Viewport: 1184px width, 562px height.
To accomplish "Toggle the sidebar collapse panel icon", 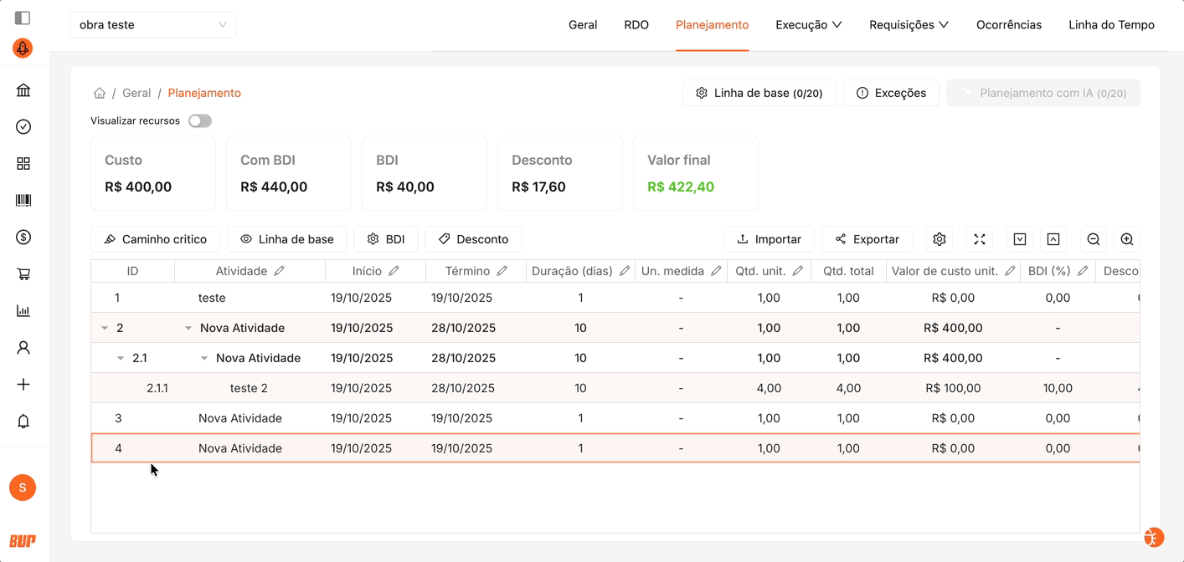I will pyautogui.click(x=23, y=18).
